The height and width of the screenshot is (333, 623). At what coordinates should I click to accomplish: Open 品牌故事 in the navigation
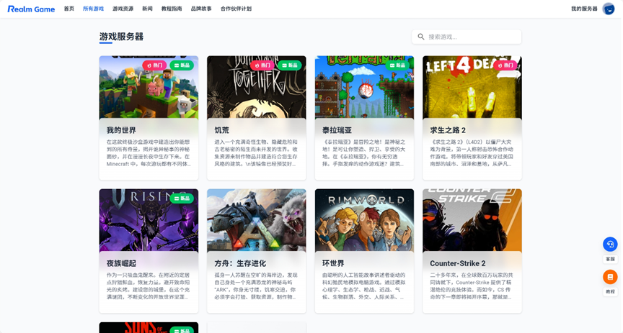point(201,9)
